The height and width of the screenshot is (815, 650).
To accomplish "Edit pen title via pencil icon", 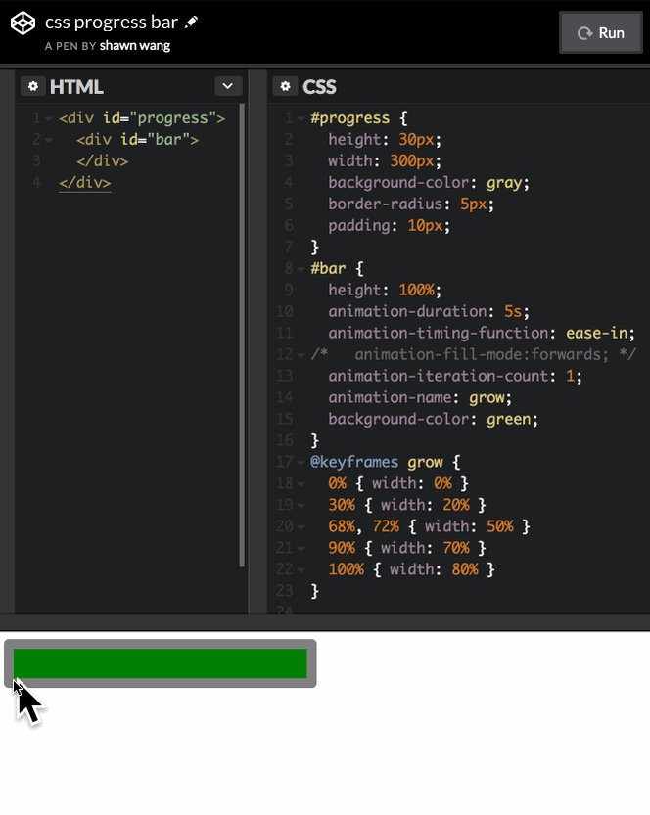I will 191,22.
